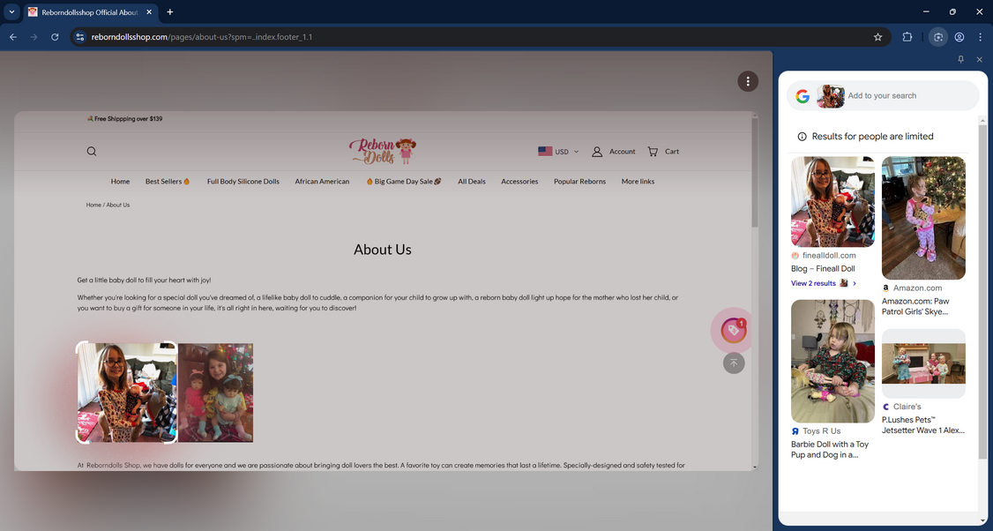This screenshot has width=993, height=531.
Task: Open a new browser tab
Action: [169, 11]
